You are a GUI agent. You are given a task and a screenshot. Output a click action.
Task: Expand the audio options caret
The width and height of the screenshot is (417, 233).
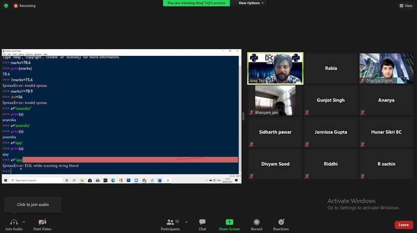coord(24,222)
